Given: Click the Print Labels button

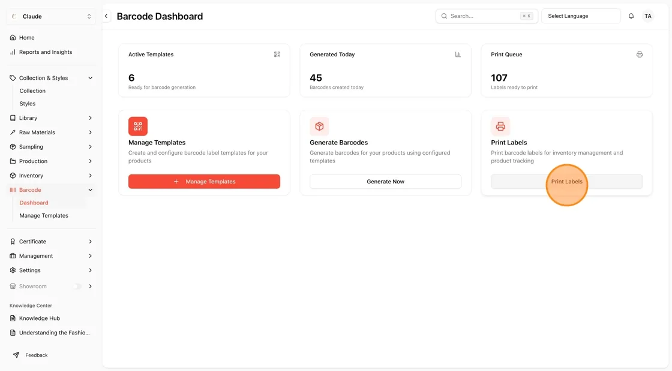Looking at the screenshot, I should point(566,182).
